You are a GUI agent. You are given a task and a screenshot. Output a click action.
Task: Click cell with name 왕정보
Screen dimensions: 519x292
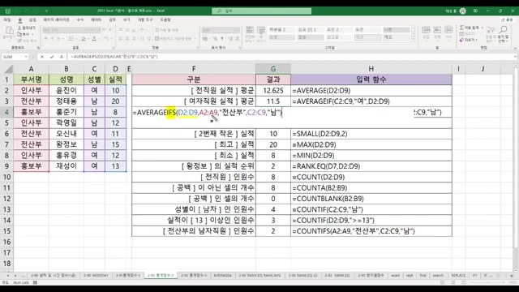click(x=66, y=144)
